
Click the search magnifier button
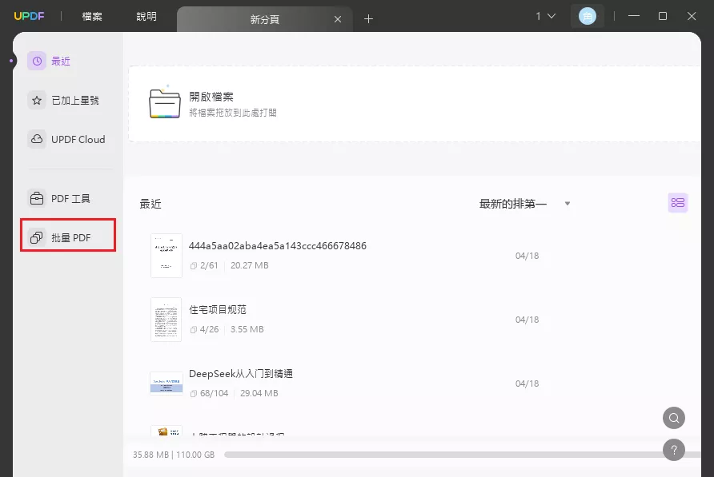click(674, 418)
